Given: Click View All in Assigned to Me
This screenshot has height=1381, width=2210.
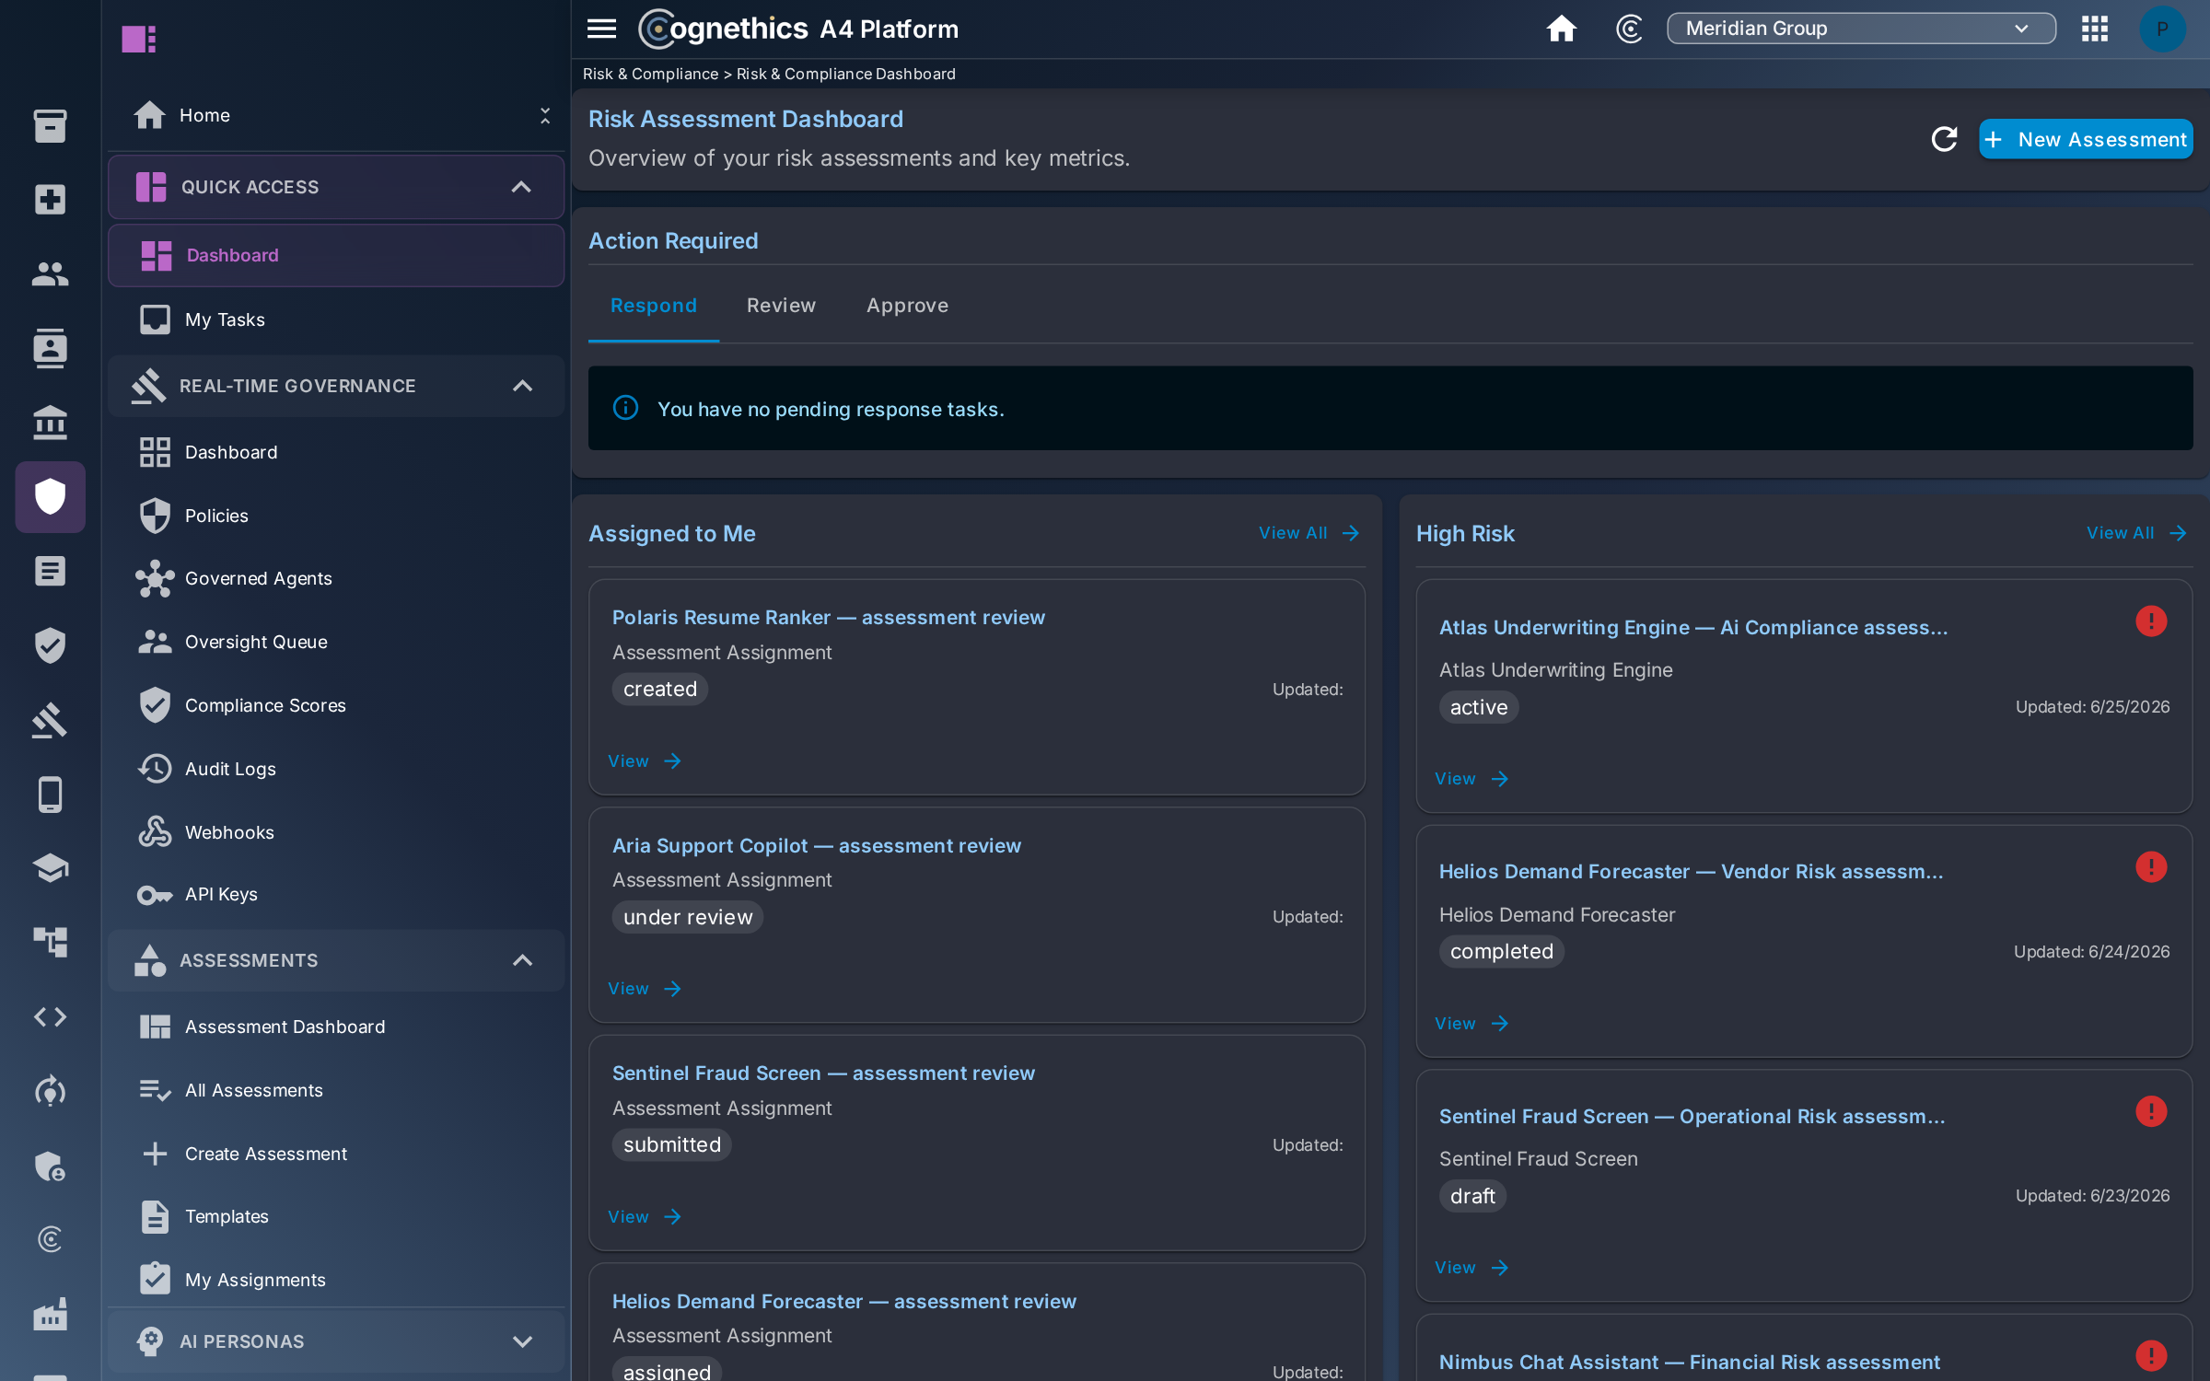Looking at the screenshot, I should point(1309,533).
